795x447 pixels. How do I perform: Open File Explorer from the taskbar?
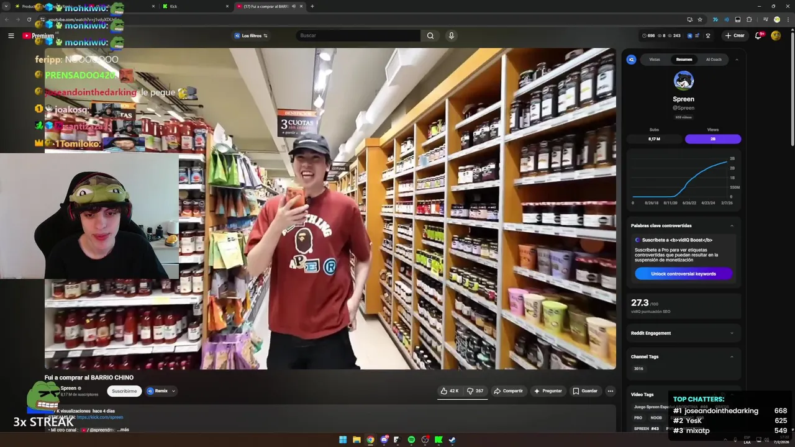point(357,440)
